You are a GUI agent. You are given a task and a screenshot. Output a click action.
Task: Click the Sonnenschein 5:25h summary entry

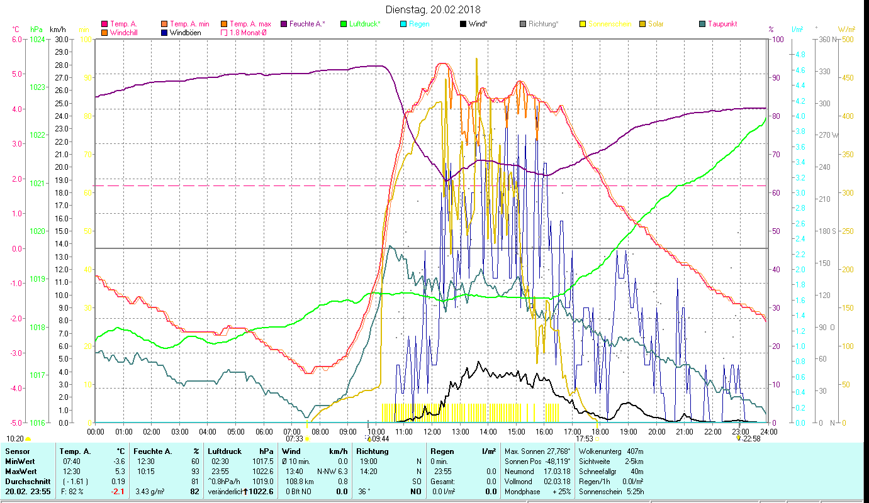coord(610,491)
